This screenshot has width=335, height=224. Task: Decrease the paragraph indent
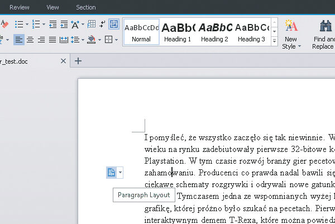tap(52, 24)
